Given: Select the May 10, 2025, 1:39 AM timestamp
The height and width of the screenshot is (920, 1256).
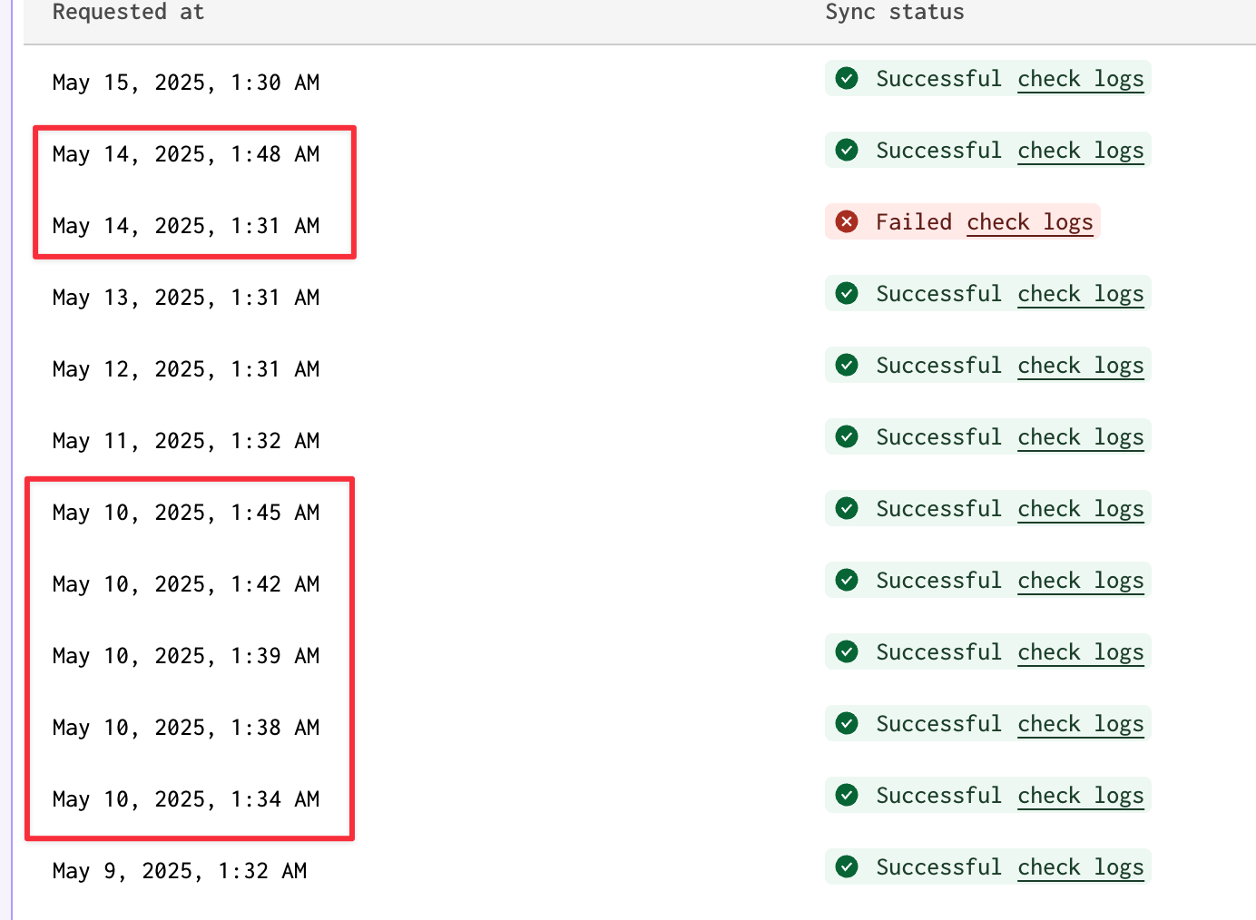Looking at the screenshot, I should pos(186,656).
